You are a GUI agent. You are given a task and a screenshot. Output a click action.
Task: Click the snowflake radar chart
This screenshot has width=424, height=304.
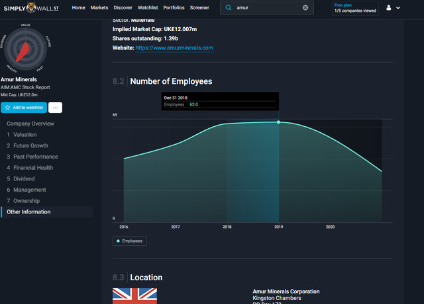pyautogui.click(x=26, y=49)
